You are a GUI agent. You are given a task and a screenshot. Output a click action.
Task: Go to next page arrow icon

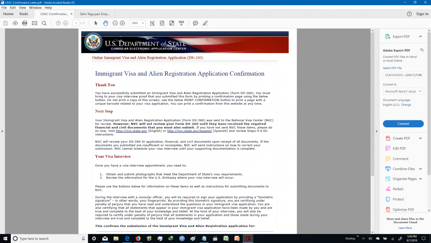pyautogui.click(x=66, y=23)
